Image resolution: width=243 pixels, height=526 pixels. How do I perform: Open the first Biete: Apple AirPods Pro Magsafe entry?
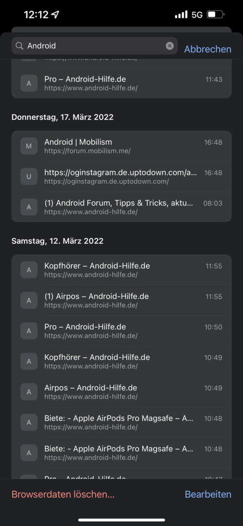pos(121,422)
